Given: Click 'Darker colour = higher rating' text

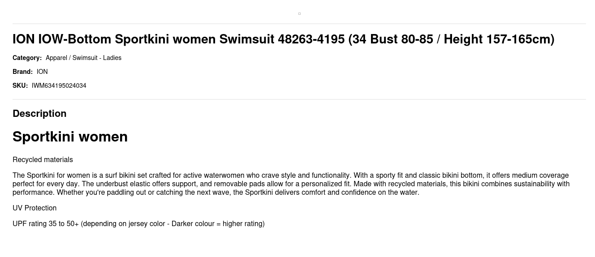Looking at the screenshot, I should (217, 224).
